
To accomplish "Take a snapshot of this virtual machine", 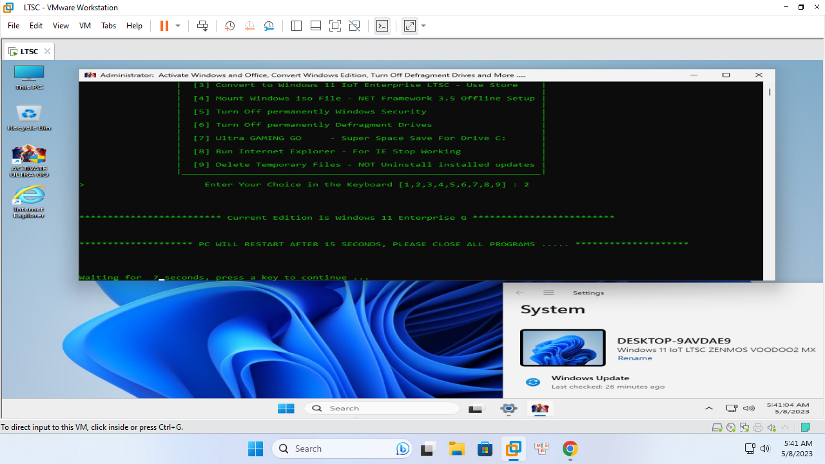I will click(x=229, y=26).
